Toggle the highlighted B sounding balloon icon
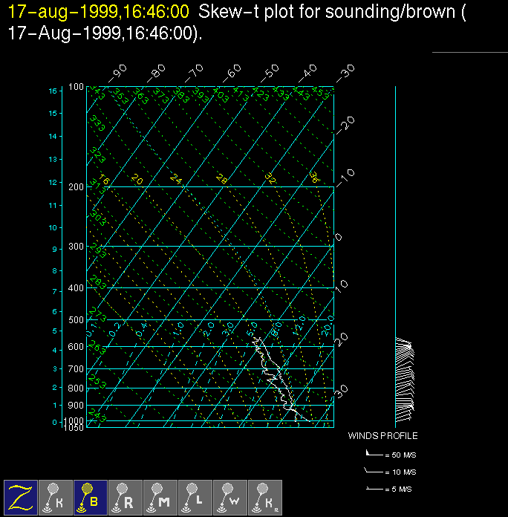 click(x=91, y=497)
